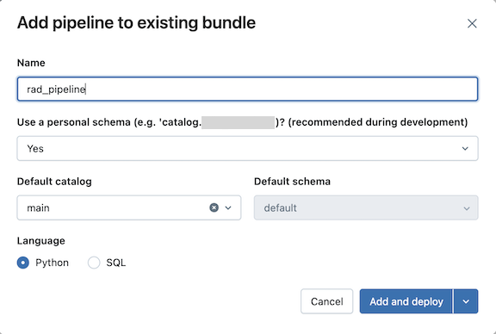496x334 pixels.
Task: Clear the 'main' catalog selection
Action: (x=214, y=207)
